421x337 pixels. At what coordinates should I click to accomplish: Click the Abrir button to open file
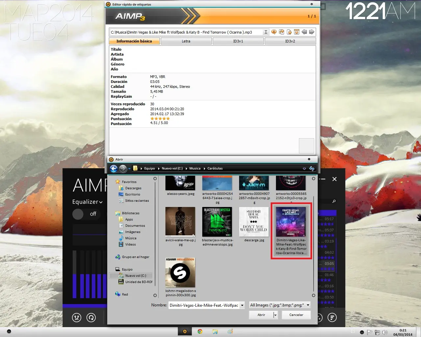pyautogui.click(x=261, y=315)
